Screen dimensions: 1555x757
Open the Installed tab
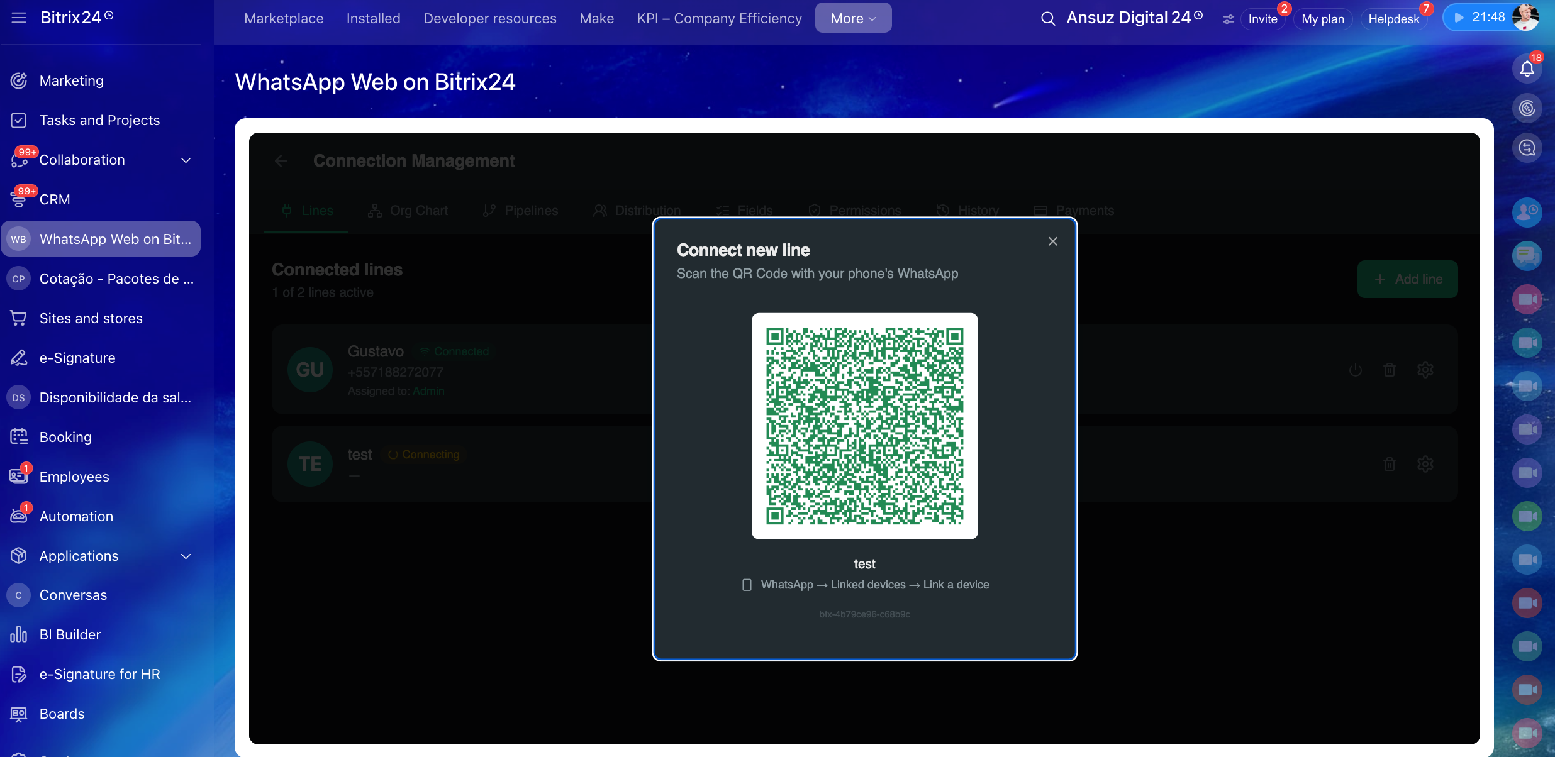pos(373,18)
